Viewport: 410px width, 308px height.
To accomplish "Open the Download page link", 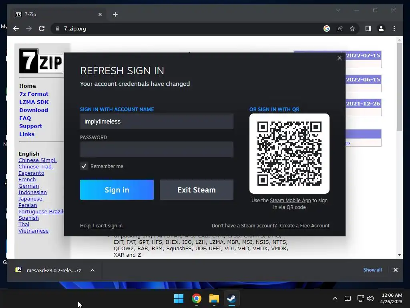I will [34, 110].
